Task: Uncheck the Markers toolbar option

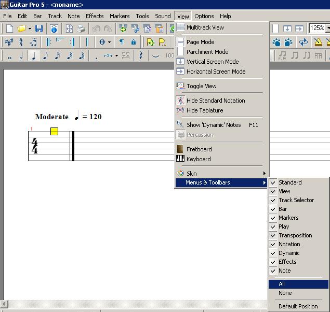Action: (x=298, y=218)
